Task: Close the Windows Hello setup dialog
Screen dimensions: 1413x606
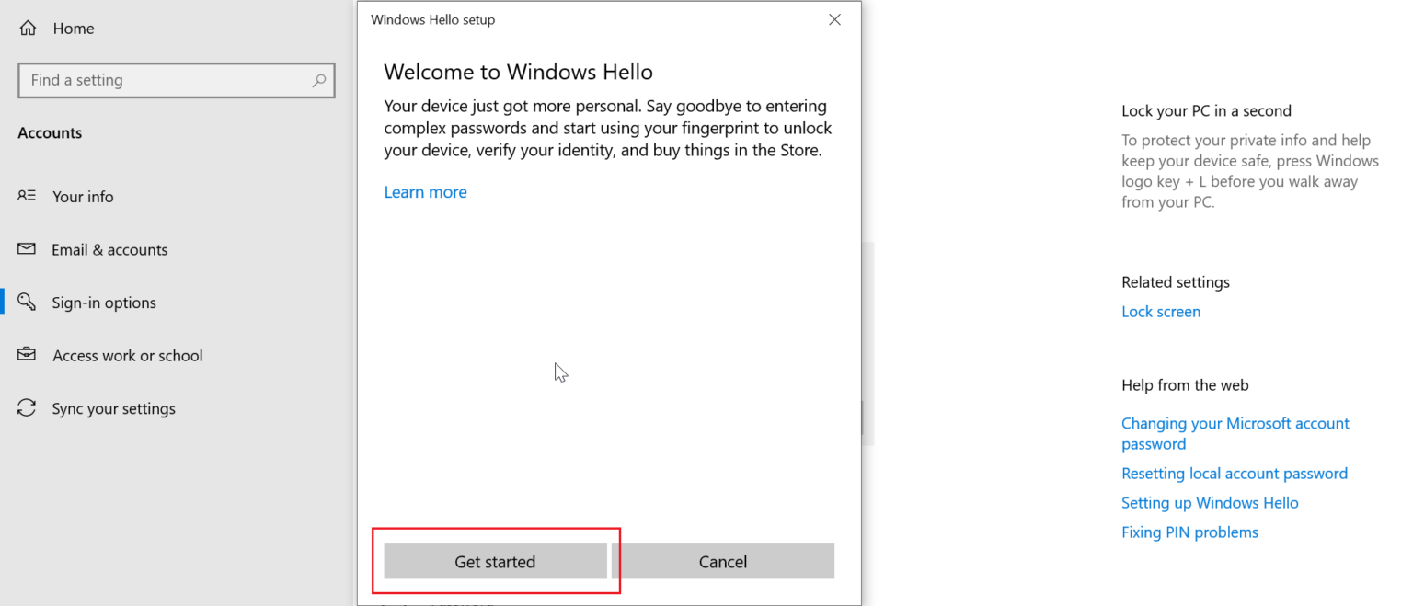Action: pos(834,19)
